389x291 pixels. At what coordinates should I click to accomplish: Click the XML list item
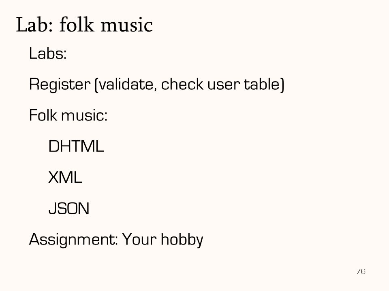65,177
